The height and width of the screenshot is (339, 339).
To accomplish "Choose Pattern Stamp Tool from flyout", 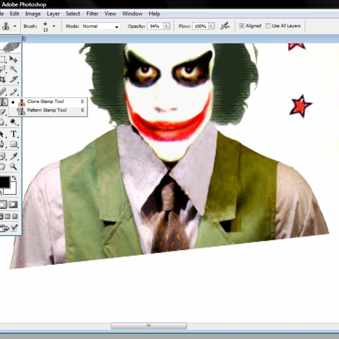I will coord(48,110).
